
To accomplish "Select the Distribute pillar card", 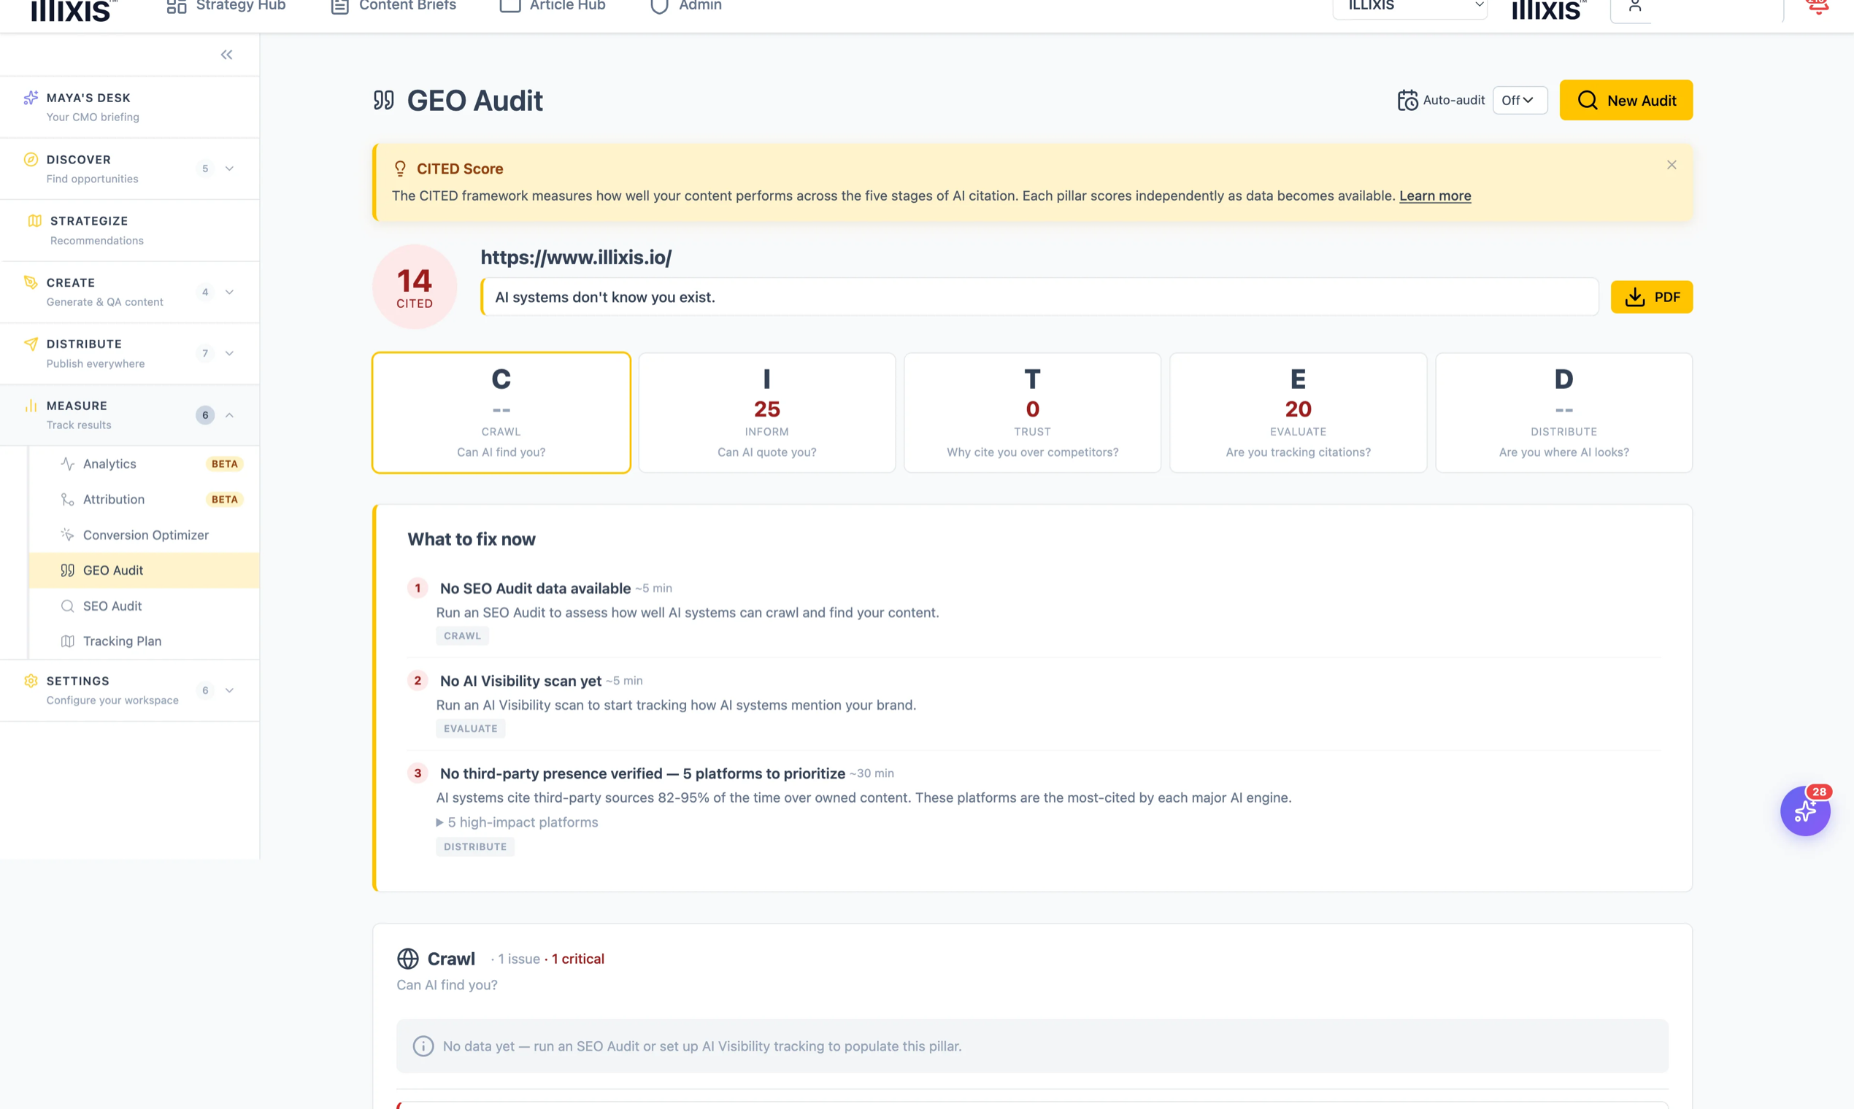I will [1564, 412].
